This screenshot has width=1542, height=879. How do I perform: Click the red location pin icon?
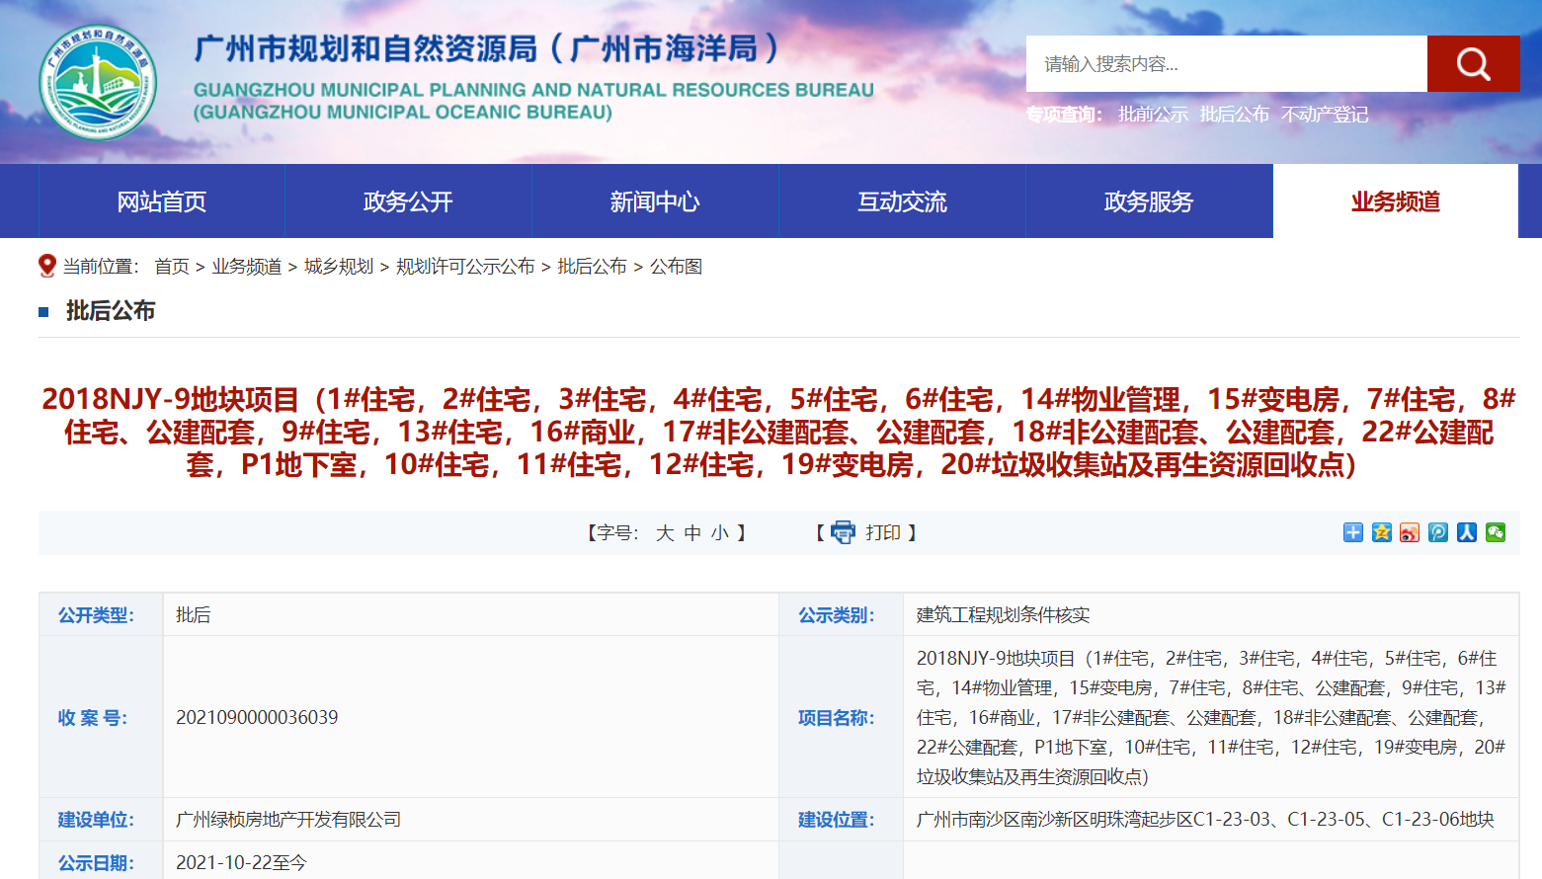pyautogui.click(x=46, y=266)
